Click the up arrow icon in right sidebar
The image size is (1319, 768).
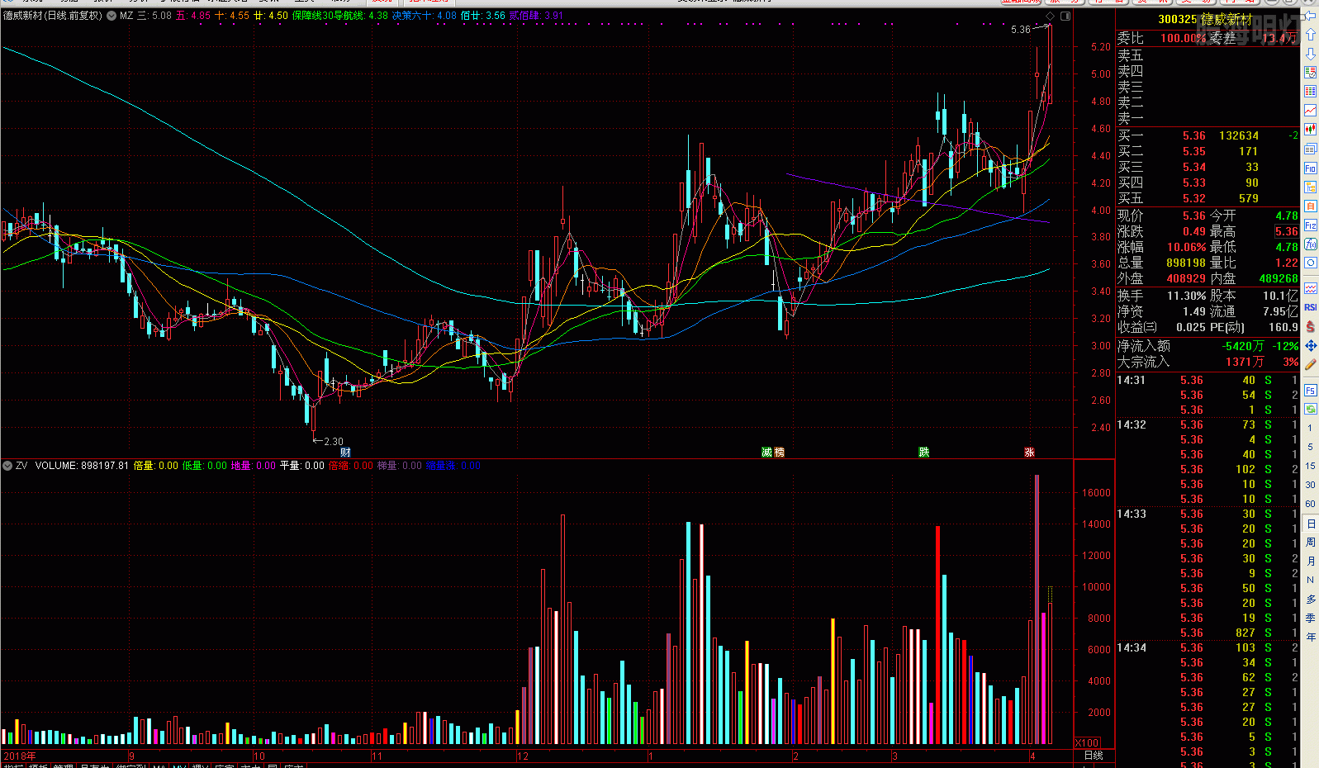[1311, 35]
